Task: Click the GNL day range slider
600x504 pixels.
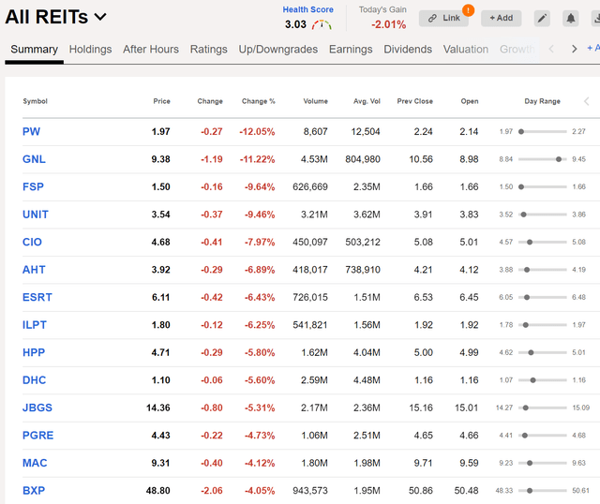Action: pyautogui.click(x=542, y=159)
